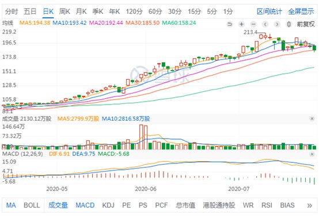Toggle the KDJ indicator
Screen dimensions: 319x216
pos(108,205)
